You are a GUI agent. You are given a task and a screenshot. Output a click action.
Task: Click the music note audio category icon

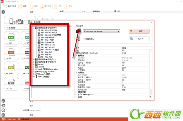[3, 101]
